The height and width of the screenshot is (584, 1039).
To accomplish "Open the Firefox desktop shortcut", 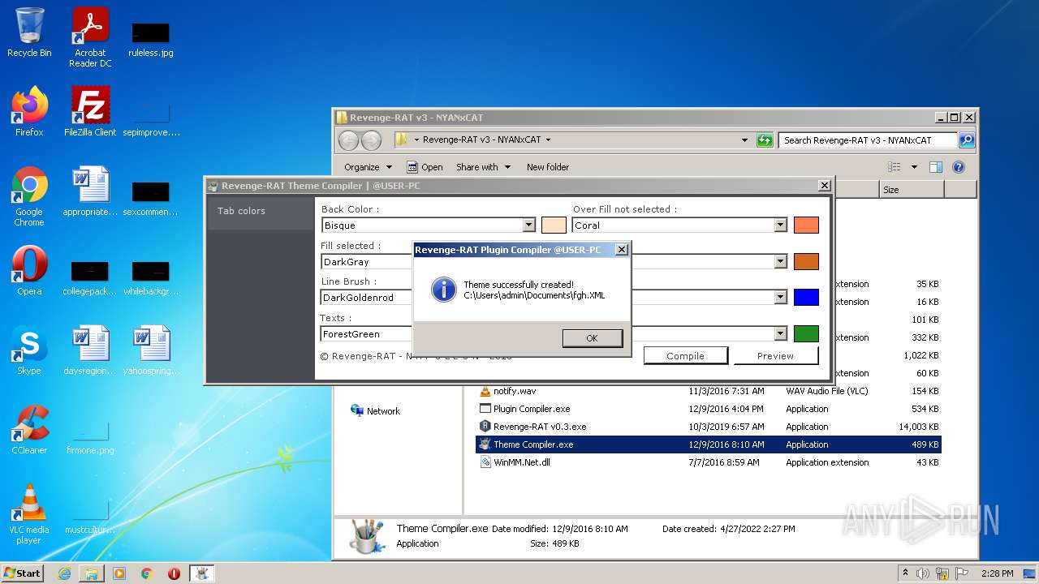I will (29, 111).
